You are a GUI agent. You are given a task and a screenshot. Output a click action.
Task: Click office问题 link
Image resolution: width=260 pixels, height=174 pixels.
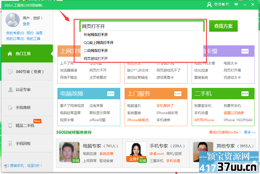(97, 120)
